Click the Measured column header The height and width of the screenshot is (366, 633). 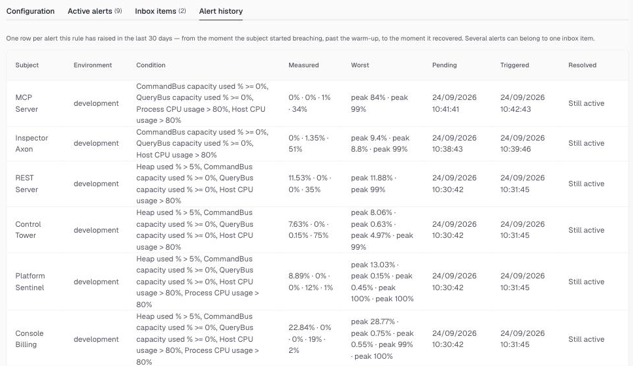click(x=303, y=65)
